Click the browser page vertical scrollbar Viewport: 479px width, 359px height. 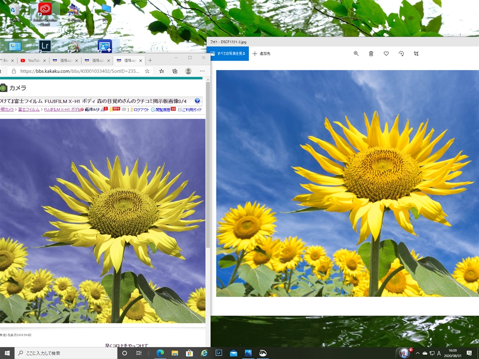pos(208,165)
